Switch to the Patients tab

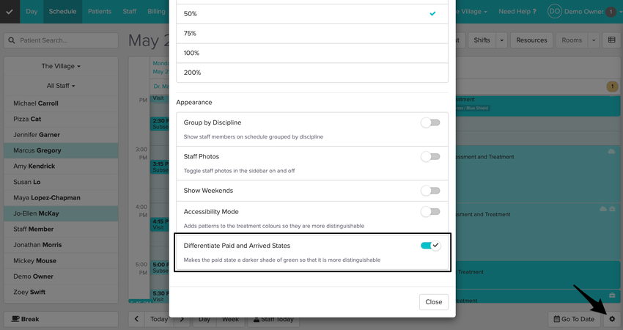(100, 12)
